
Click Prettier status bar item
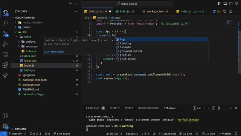point(225,134)
